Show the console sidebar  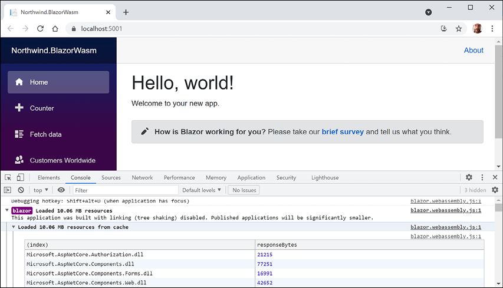tap(8, 190)
